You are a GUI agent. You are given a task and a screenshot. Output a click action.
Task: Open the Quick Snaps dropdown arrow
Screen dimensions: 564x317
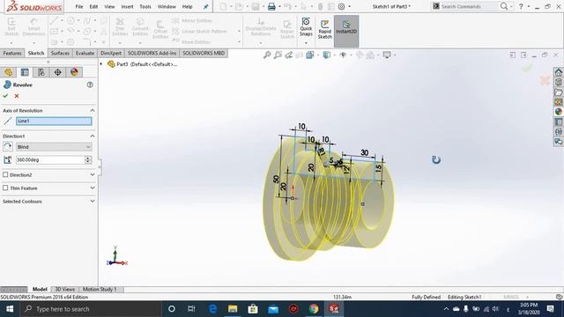306,43
